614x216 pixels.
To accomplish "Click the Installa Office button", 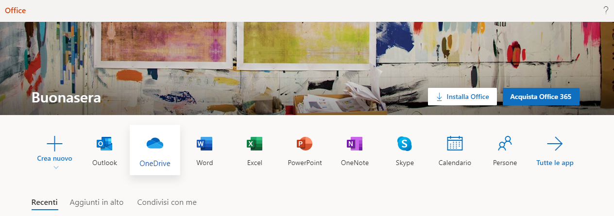I will coord(462,97).
